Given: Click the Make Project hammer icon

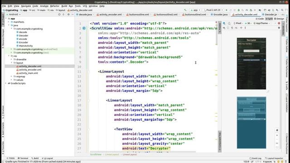Looking at the screenshot, I should [x=185, y=10].
